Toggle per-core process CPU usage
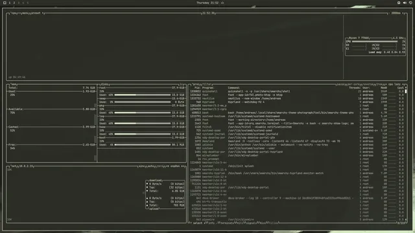Screen dimensions: 415x233 pyautogui.click(x=353, y=84)
